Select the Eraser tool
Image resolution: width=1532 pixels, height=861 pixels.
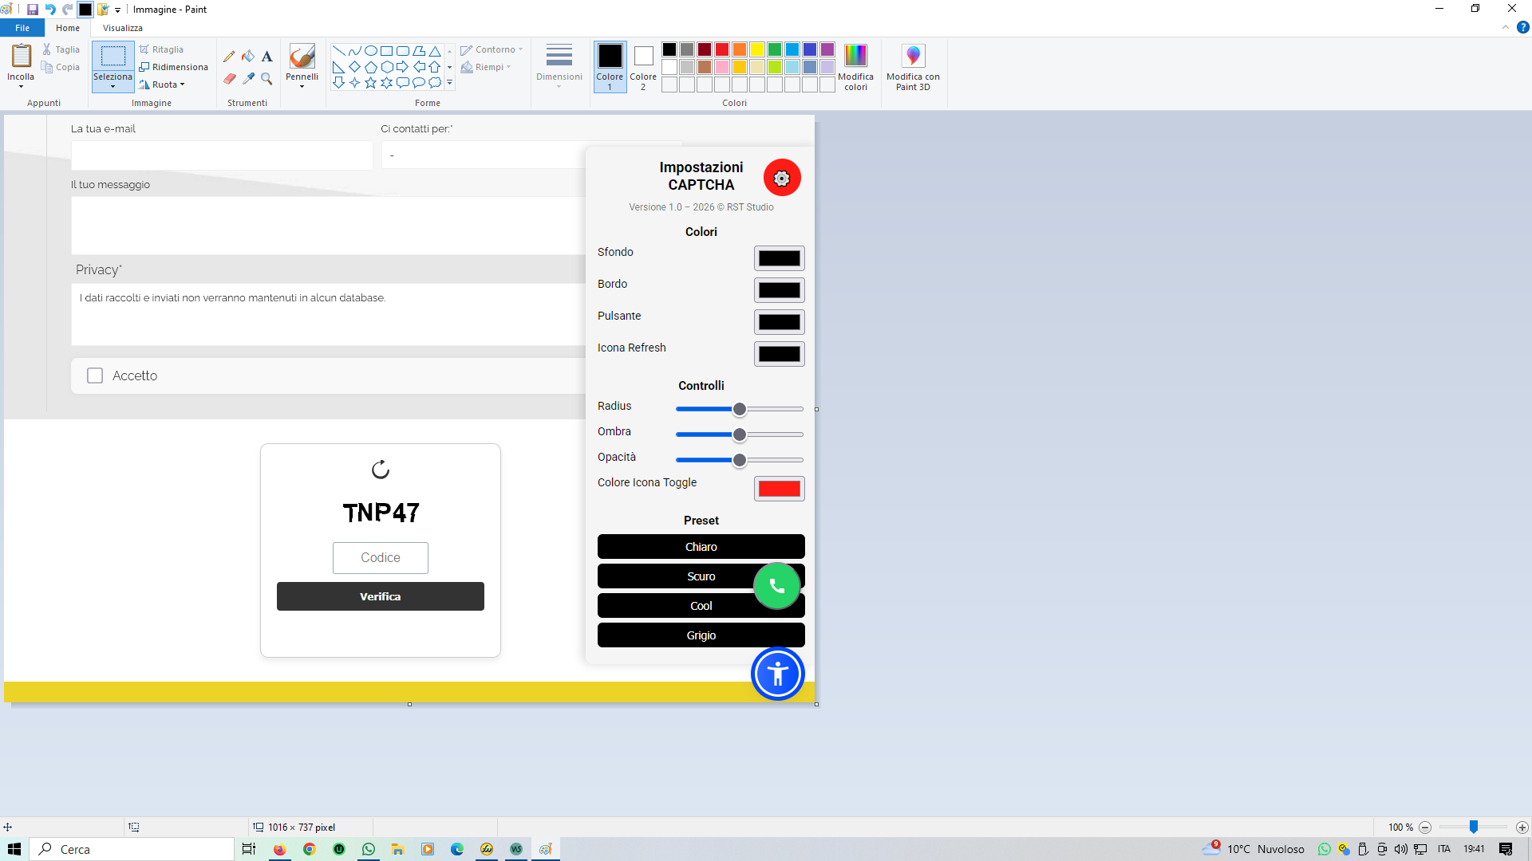(229, 79)
